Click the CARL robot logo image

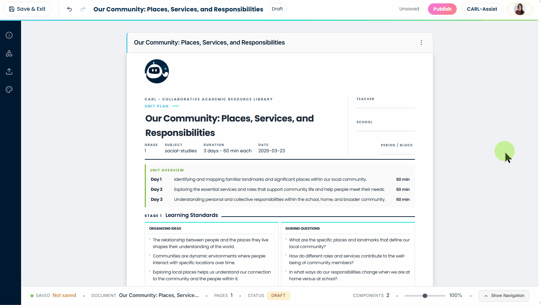click(156, 71)
